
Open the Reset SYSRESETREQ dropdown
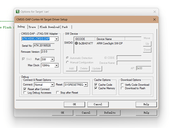coord(86,85)
